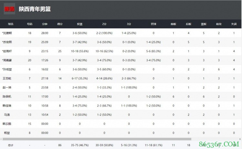Sort by the 号码 column header
Viewport: 242px width, 149px height.
tap(30, 24)
